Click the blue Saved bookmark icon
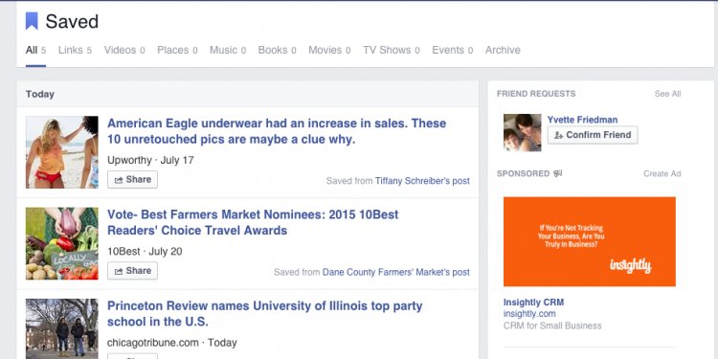The width and height of the screenshot is (718, 359). tap(32, 21)
